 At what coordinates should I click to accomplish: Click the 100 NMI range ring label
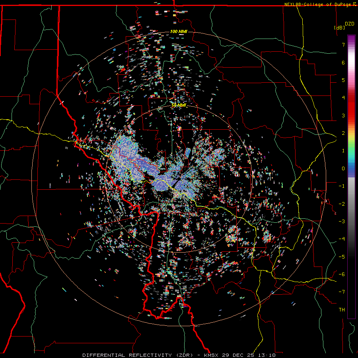[179, 31]
